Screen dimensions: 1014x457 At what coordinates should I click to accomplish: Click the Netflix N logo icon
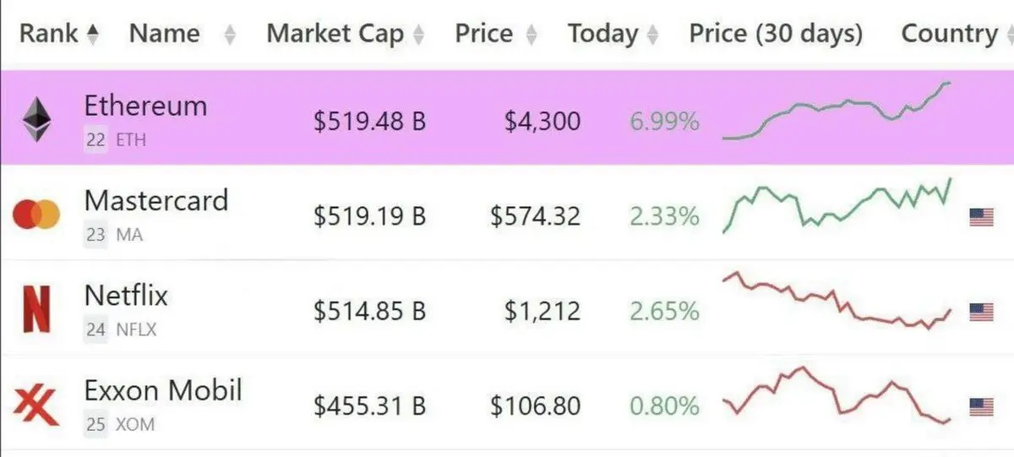point(35,310)
